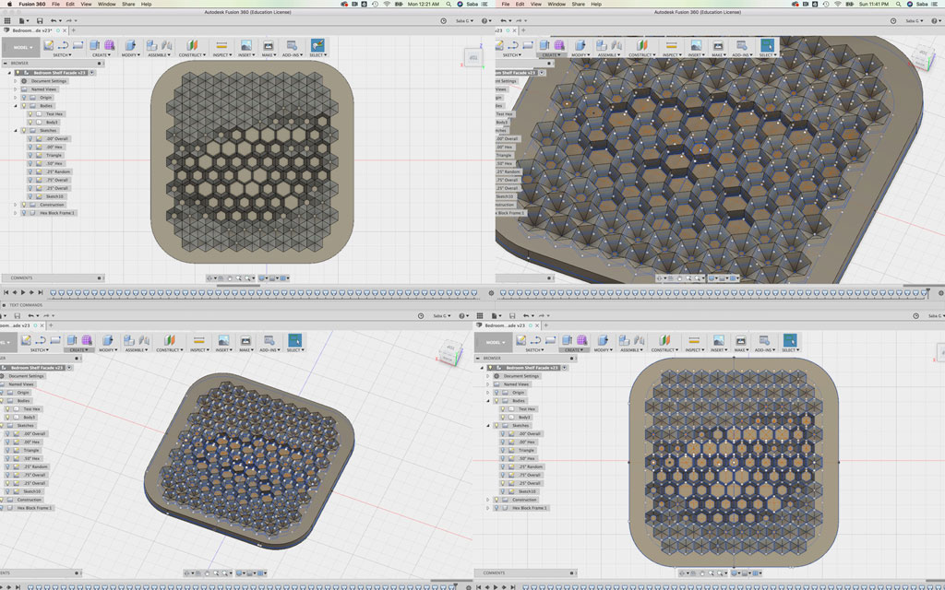Expand Document Settings in top-left browser tree
Screen dimensions: 945x590
[16, 80]
